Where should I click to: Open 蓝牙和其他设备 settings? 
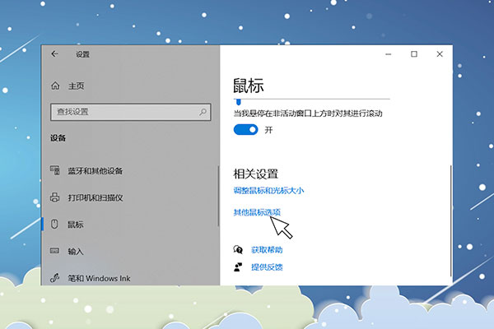(x=95, y=171)
